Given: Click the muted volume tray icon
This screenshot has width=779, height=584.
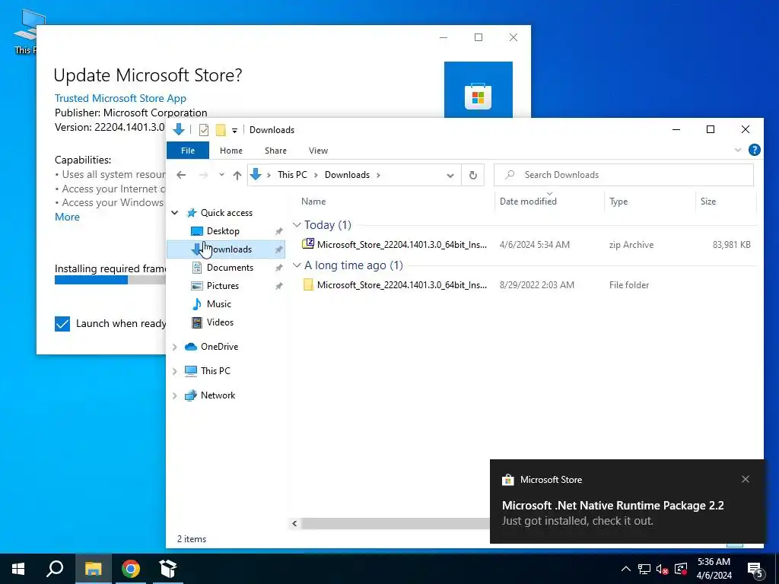Looking at the screenshot, I should tap(663, 569).
